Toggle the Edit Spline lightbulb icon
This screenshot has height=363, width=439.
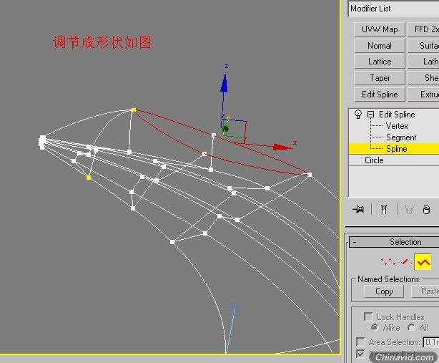point(357,115)
